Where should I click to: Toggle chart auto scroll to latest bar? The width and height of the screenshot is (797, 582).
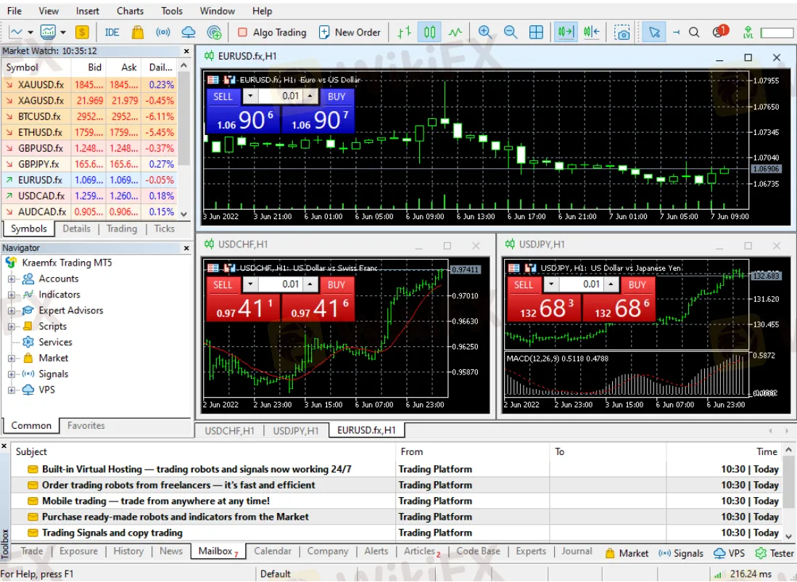pyautogui.click(x=566, y=32)
